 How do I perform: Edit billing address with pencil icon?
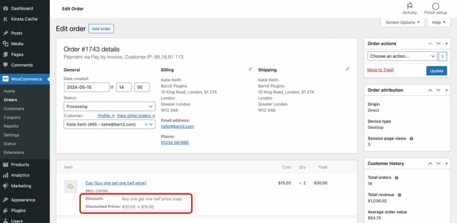tap(250, 69)
